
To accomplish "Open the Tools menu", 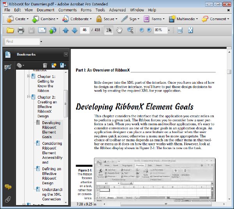I will point(100,10).
